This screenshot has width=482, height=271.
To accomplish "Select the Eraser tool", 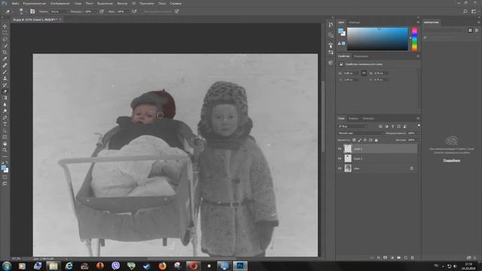I will tap(5, 92).
